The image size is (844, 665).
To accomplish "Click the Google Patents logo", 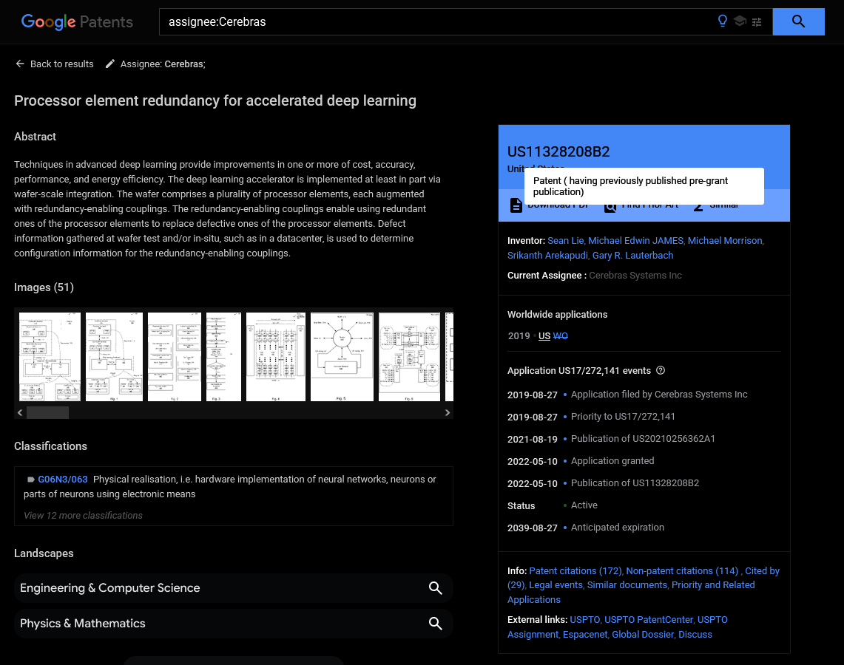I will tap(77, 22).
